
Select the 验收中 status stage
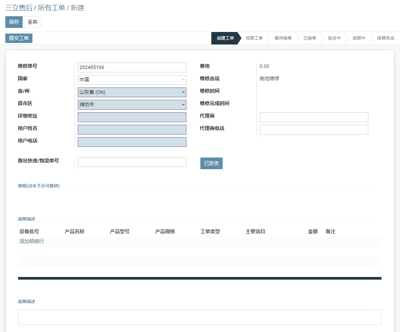tap(334, 38)
